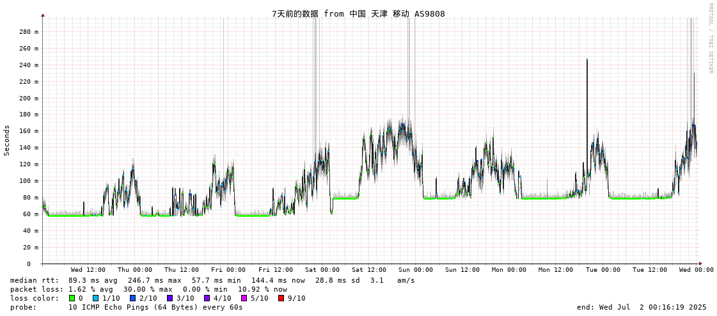
Task: Click the 20 m y-axis tick label
Action: tap(31, 247)
